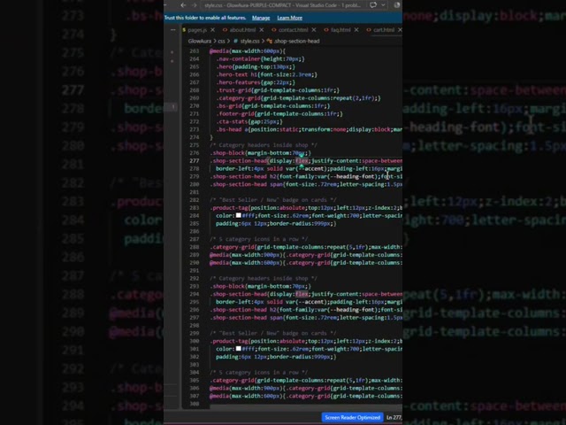Click the Manage link in trust banner
Image resolution: width=566 pixels, height=425 pixels.
(261, 18)
